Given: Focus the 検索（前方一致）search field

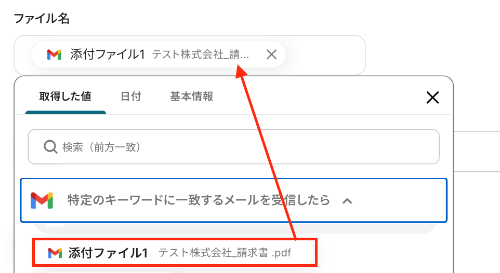Looking at the screenshot, I should pyautogui.click(x=233, y=147).
